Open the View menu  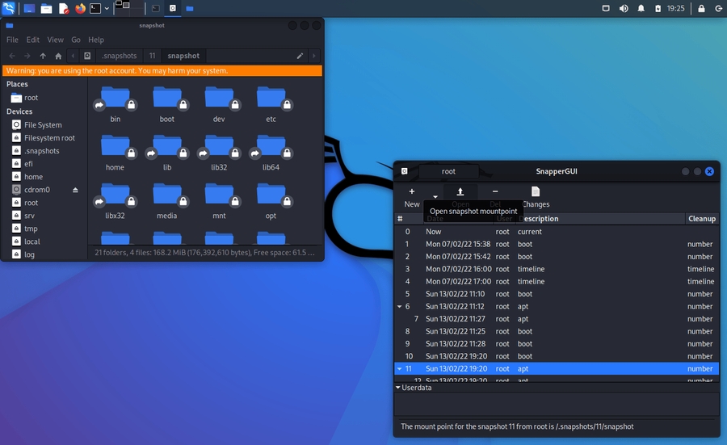(x=56, y=40)
